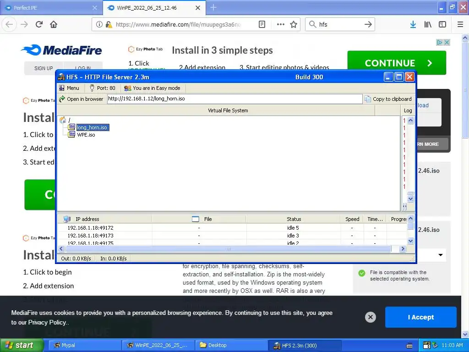Screen dimensions: 469x352
Task: Open page actions three-dots menu
Action: pyautogui.click(x=281, y=25)
